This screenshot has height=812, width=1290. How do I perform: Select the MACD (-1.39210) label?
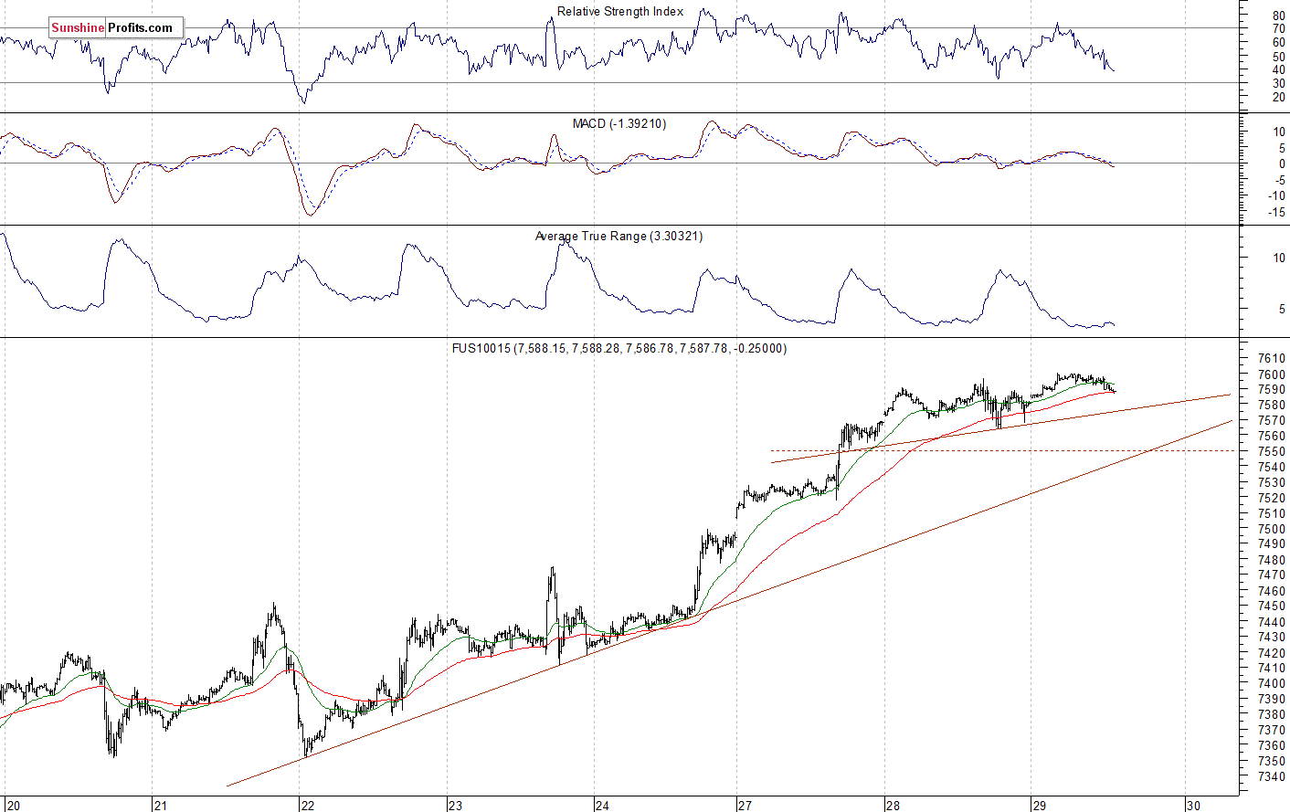[x=619, y=123]
